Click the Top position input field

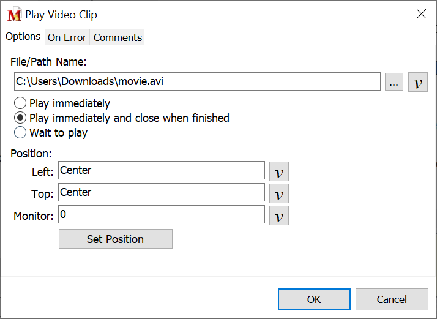162,193
